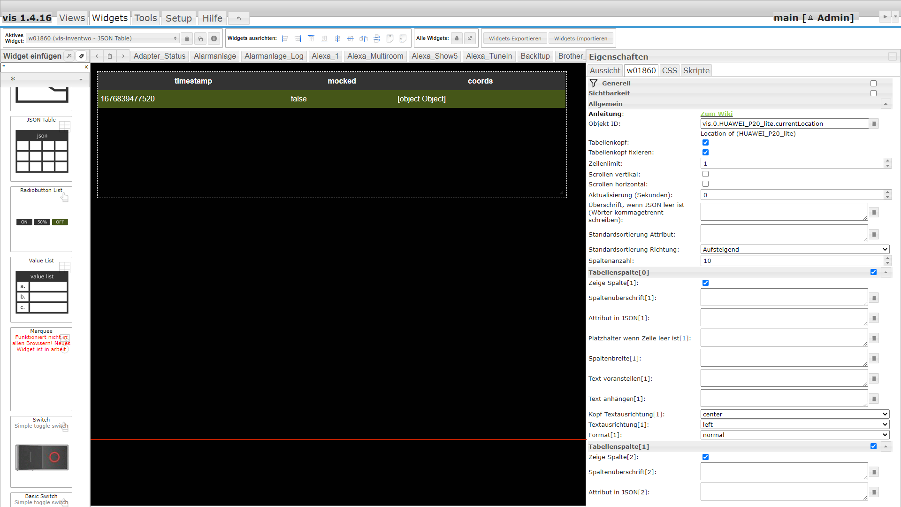Click the all-widgets external link icon
Image resolution: width=901 pixels, height=507 pixels.
click(470, 38)
